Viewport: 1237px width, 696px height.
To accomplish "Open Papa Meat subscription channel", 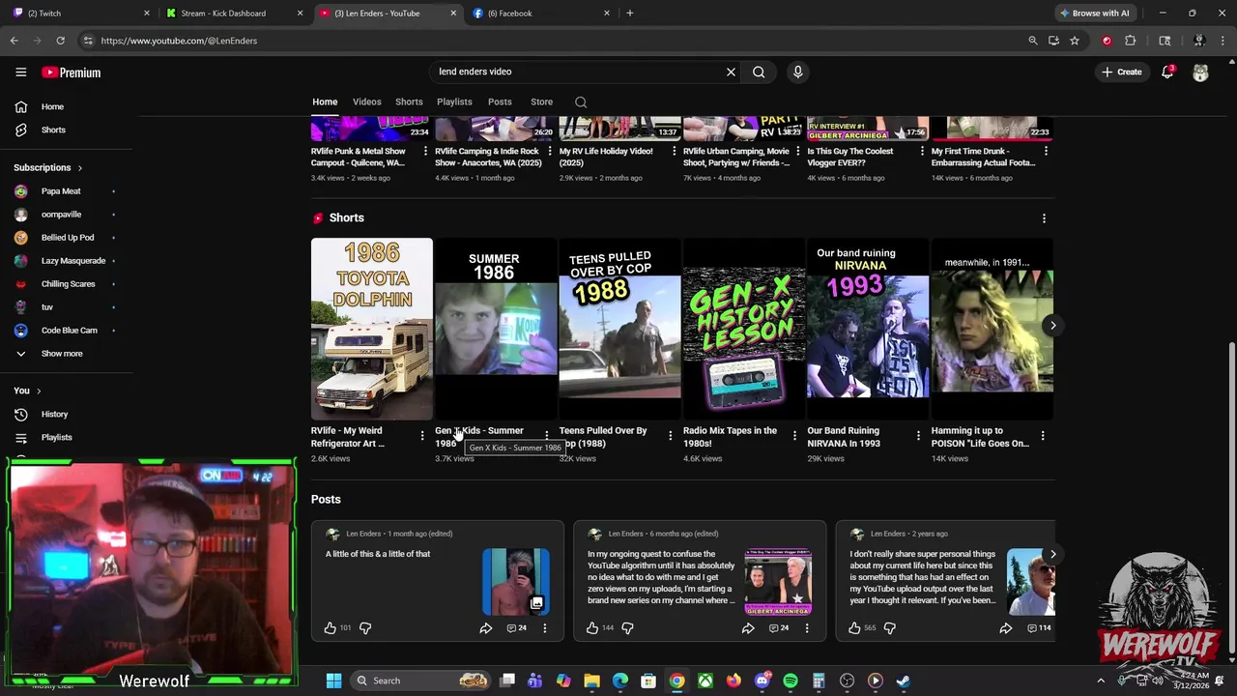I will click(61, 191).
